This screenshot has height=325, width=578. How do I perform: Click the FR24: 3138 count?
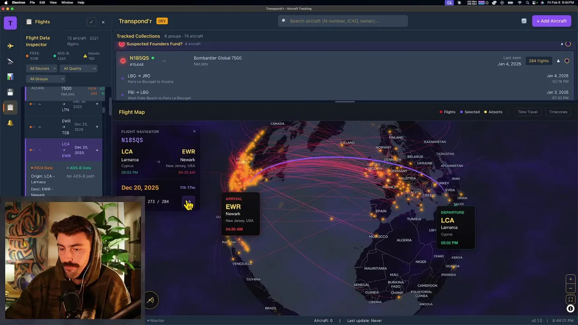pyautogui.click(x=35, y=56)
